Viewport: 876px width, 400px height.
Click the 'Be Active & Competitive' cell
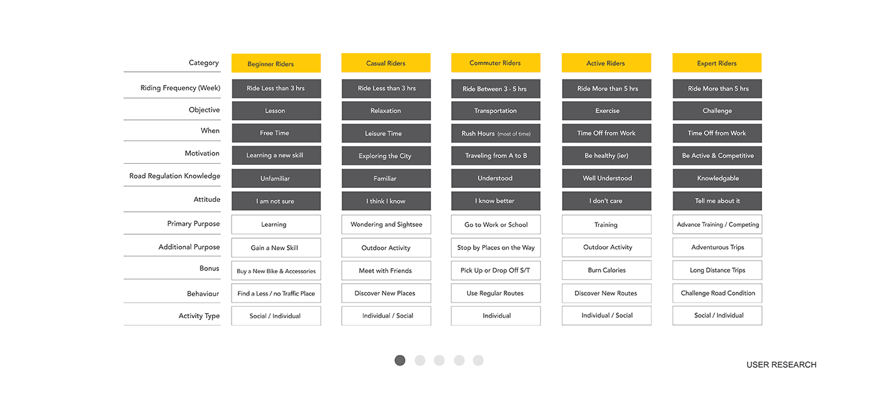click(x=717, y=156)
